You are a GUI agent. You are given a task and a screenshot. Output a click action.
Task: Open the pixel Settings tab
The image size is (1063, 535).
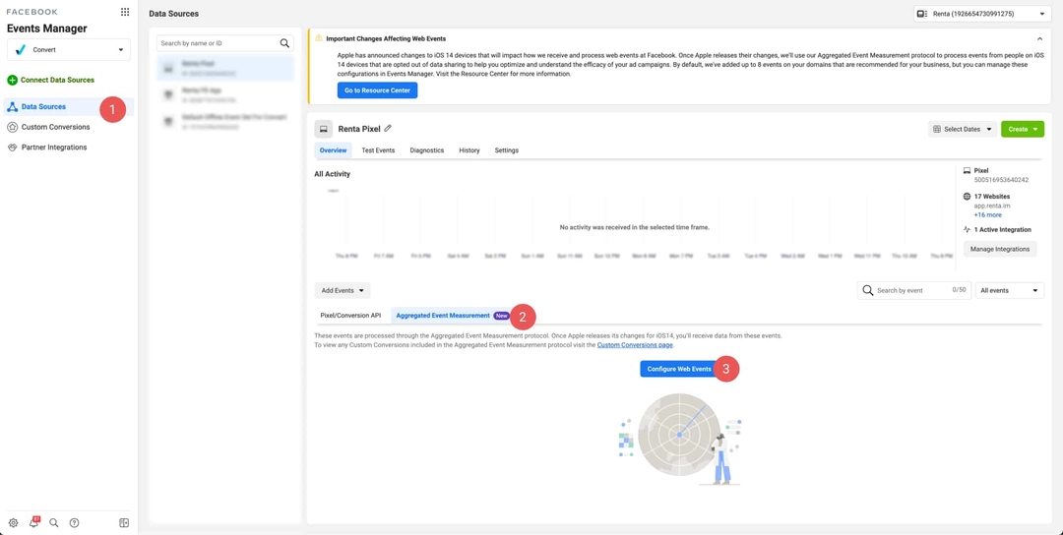507,150
